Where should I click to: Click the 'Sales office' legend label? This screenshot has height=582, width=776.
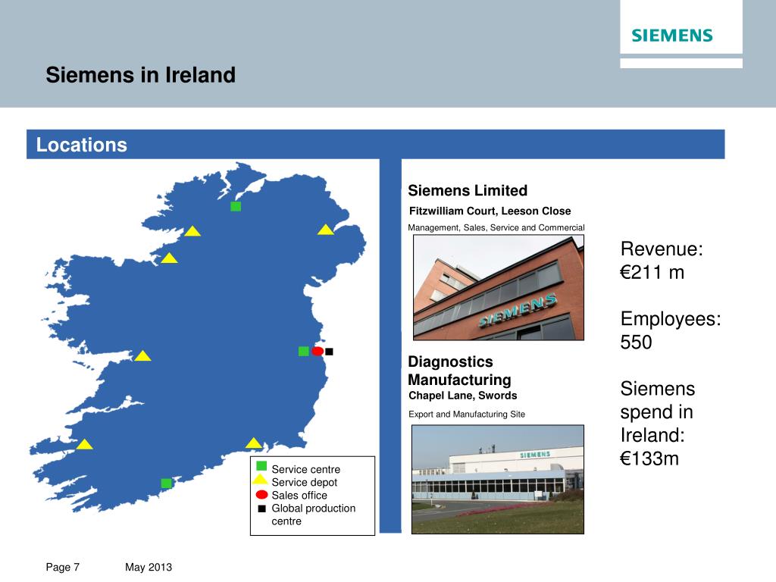[x=299, y=496]
